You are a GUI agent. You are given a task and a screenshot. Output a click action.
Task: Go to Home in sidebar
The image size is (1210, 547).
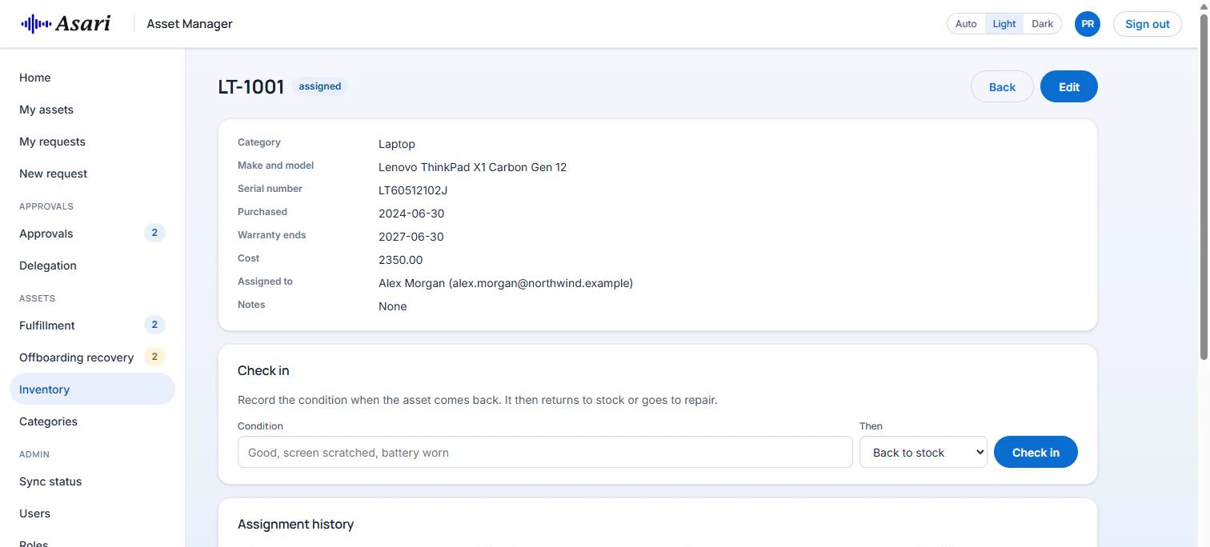point(92,78)
